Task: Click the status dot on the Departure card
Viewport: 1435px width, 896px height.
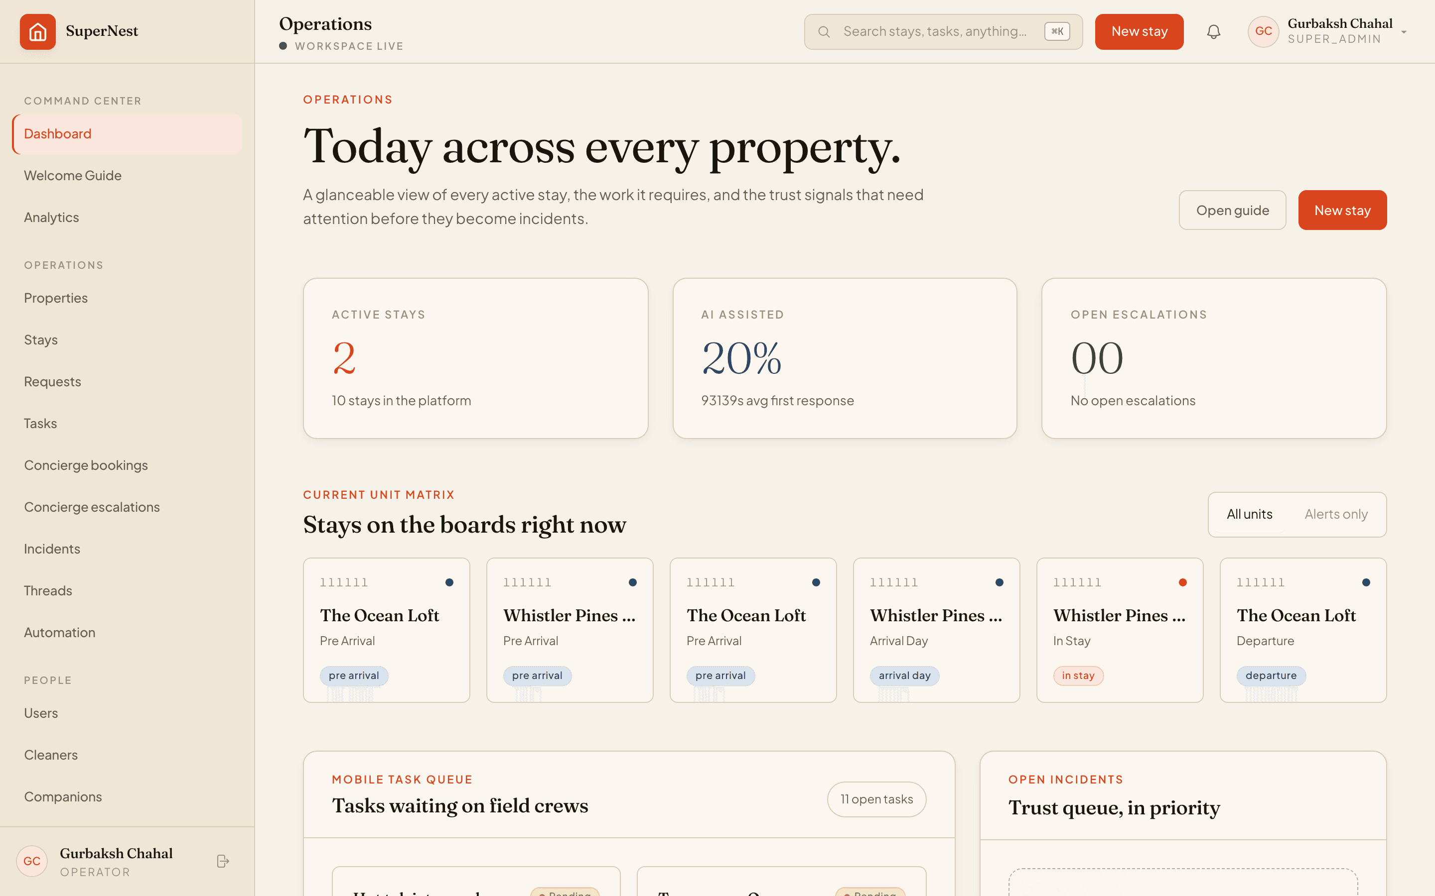Action: click(x=1366, y=582)
